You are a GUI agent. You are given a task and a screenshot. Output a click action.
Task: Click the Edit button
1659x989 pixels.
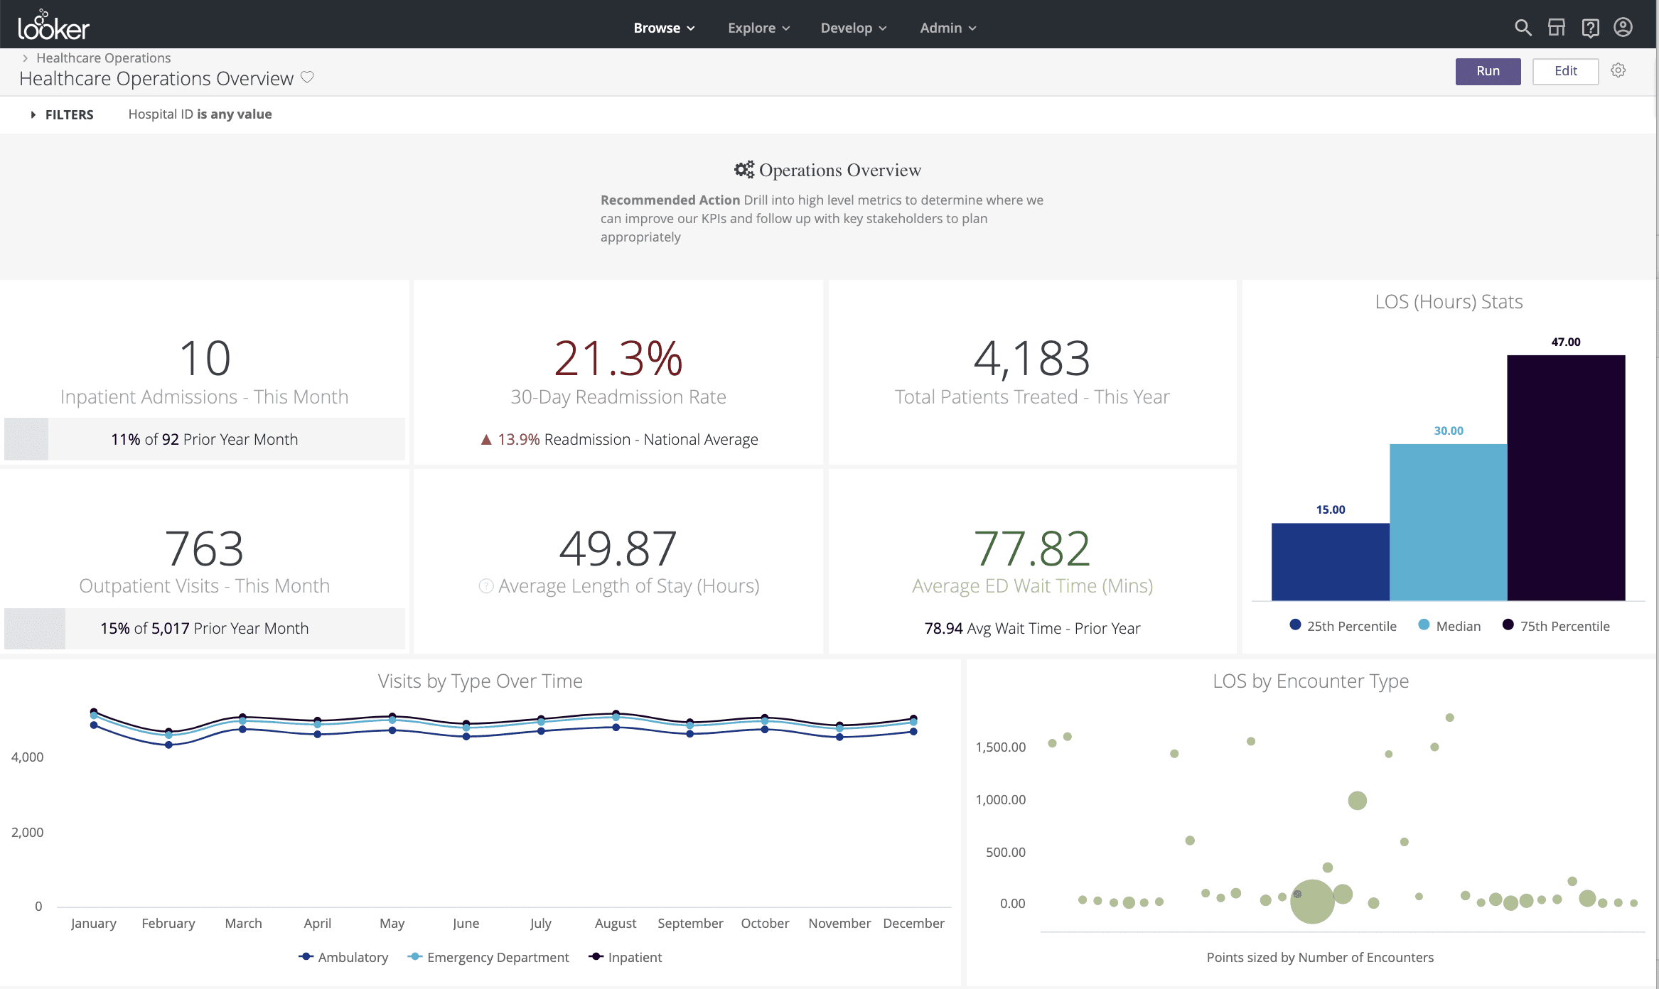[x=1565, y=71]
